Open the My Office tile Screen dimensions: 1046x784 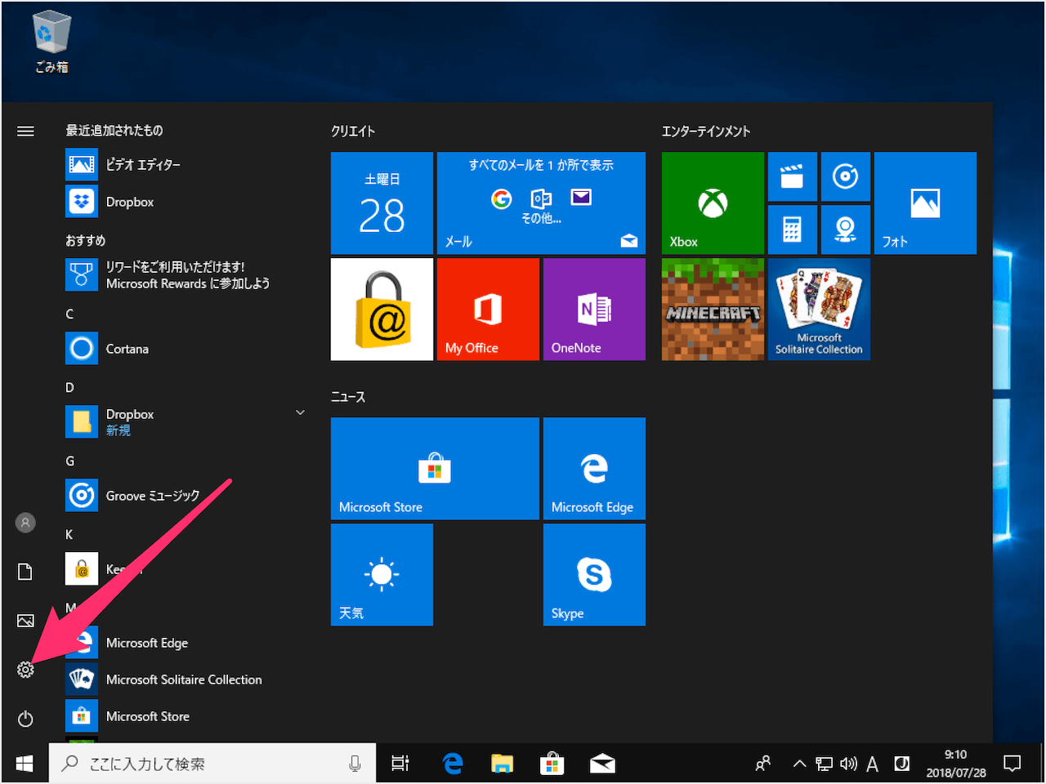(487, 309)
